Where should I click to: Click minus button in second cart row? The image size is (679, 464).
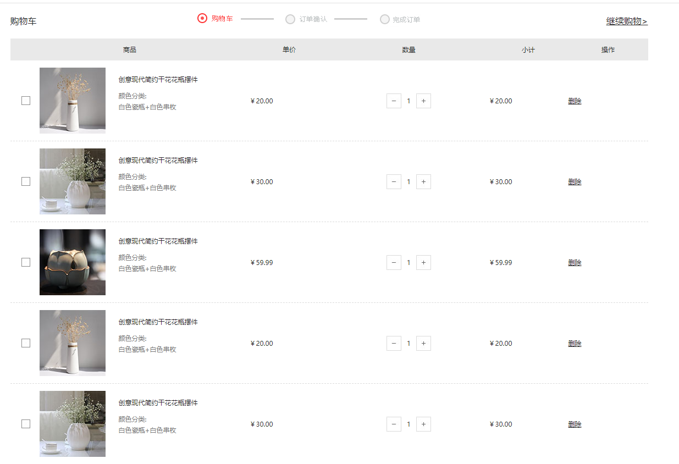[x=394, y=181]
